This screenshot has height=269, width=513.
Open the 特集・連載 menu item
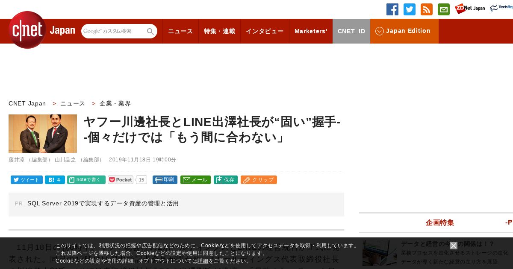tap(219, 31)
